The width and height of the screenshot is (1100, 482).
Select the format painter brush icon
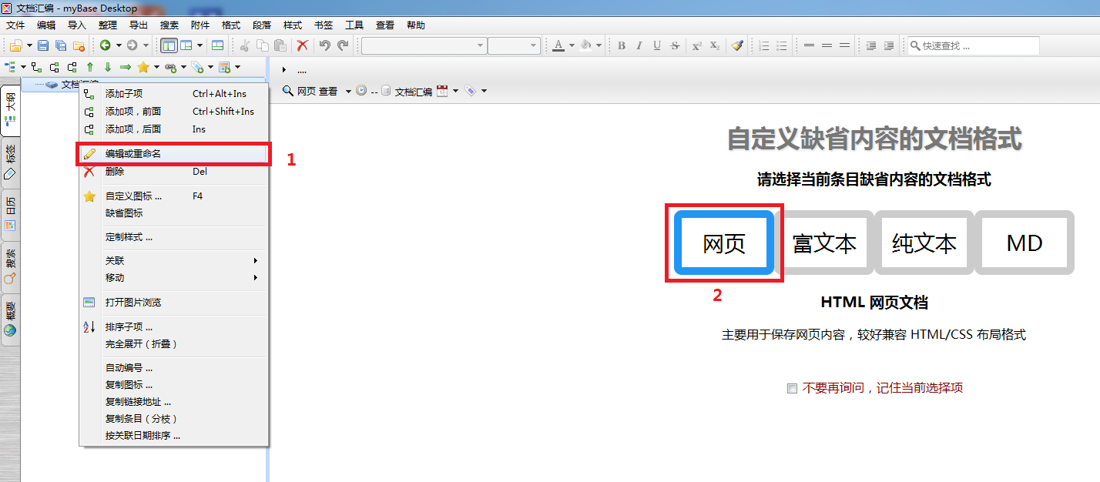point(738,45)
